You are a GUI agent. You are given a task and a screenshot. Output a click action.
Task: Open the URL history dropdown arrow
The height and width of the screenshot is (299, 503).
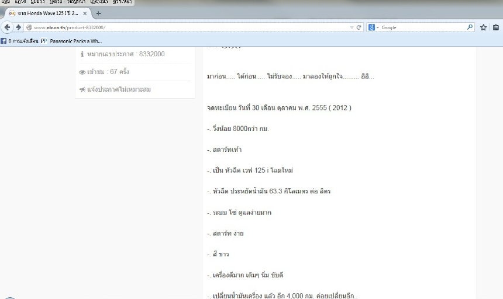pos(352,27)
